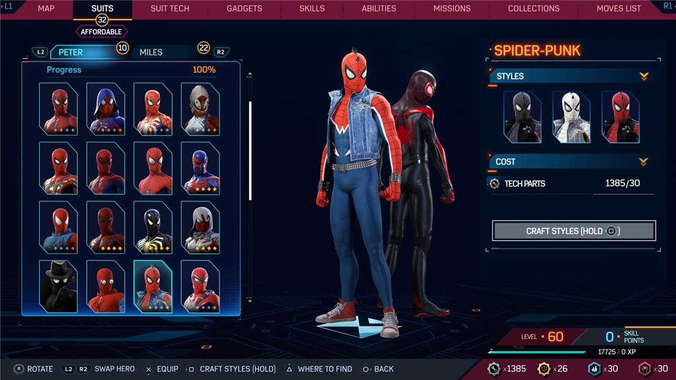The image size is (676, 380).
Task: Open the Moves List tab
Action: [618, 8]
